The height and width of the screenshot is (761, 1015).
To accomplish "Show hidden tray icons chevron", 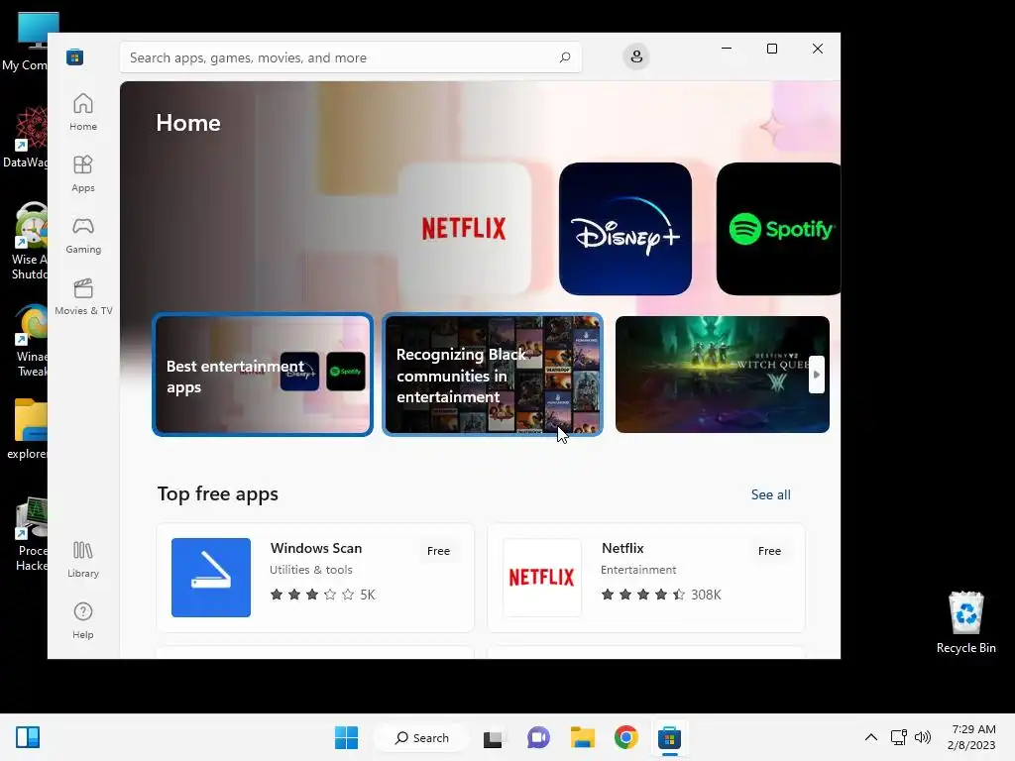I will point(871,737).
